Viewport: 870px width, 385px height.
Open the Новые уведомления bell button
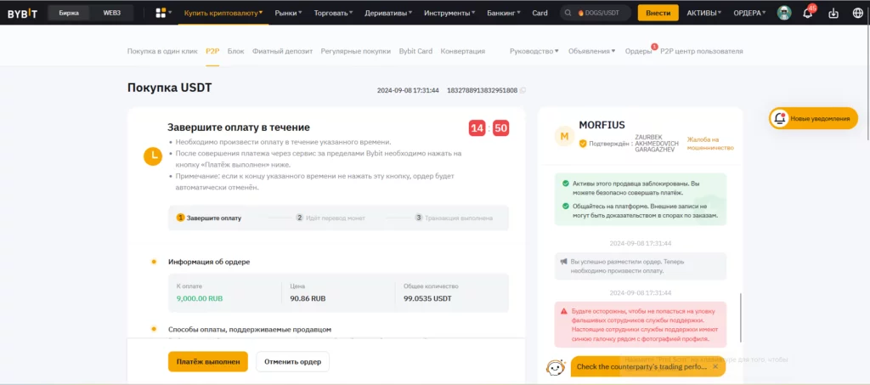pos(813,119)
